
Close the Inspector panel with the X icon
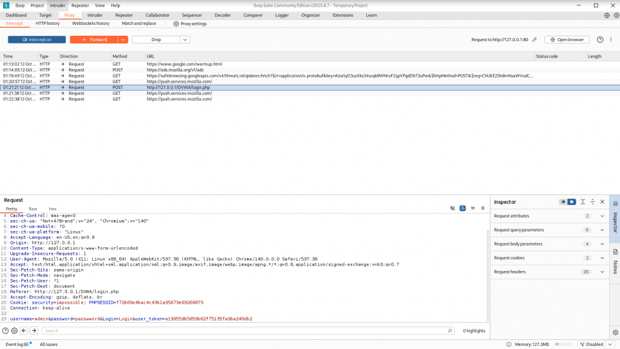point(602,202)
